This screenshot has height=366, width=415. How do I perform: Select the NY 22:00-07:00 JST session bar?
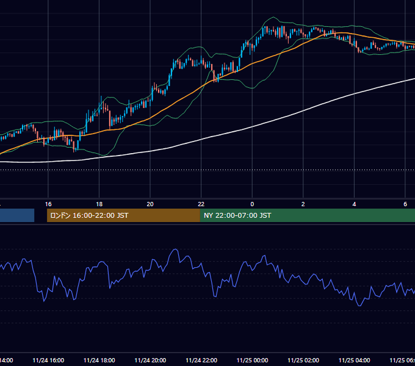click(x=307, y=215)
